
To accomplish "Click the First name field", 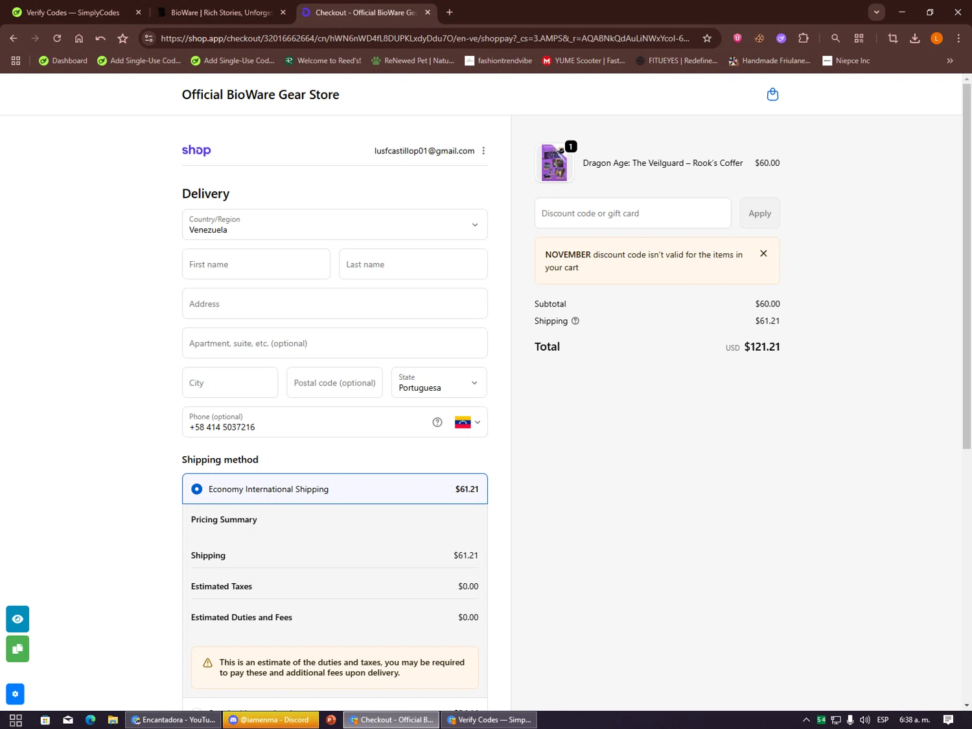I will 256,264.
